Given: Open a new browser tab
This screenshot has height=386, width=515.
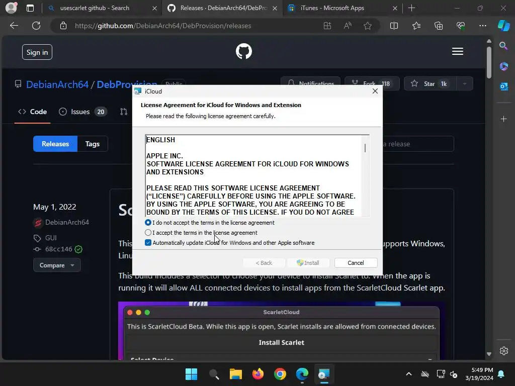Looking at the screenshot, I should 411,8.
